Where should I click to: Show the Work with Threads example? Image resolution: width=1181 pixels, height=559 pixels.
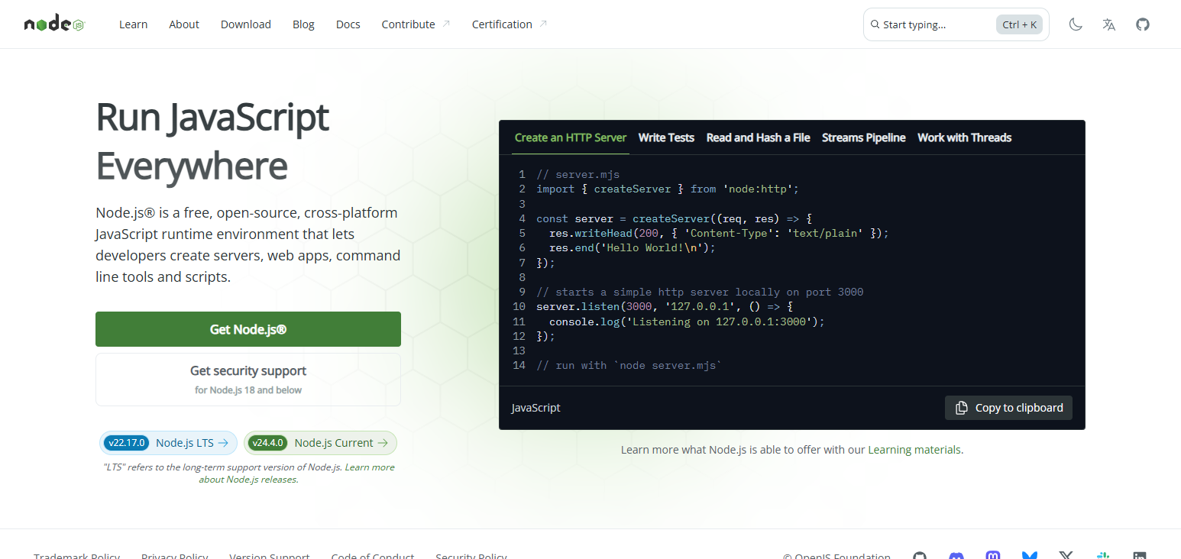pos(964,137)
